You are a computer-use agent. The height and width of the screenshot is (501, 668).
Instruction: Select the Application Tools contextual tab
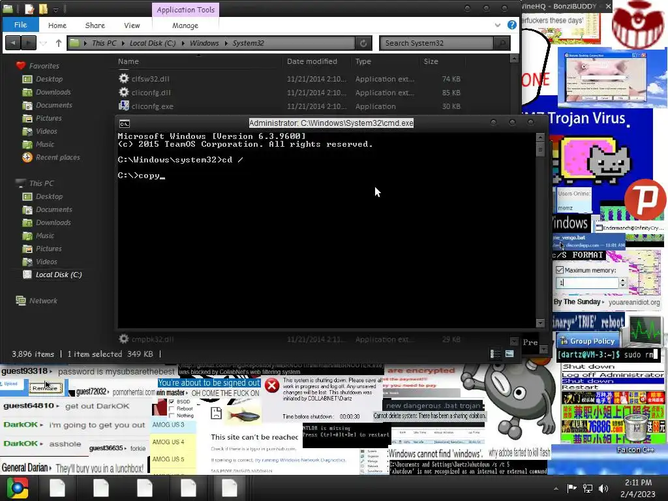click(x=185, y=9)
